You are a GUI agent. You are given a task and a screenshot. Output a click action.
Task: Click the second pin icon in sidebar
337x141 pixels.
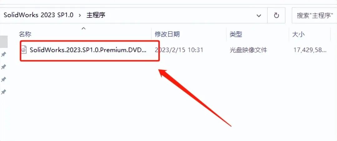click(3, 67)
